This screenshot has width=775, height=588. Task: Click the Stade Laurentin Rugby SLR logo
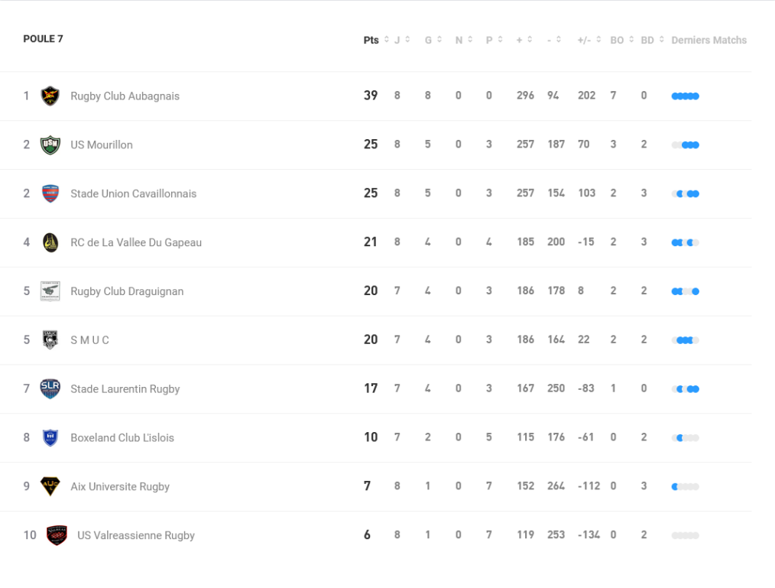[50, 388]
